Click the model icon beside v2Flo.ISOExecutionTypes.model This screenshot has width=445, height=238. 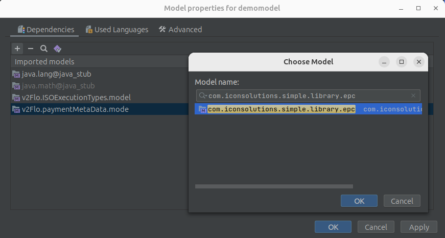pyautogui.click(x=16, y=98)
